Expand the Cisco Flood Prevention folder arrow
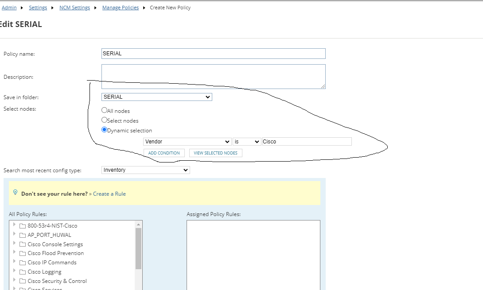This screenshot has height=290, width=483. (x=14, y=252)
